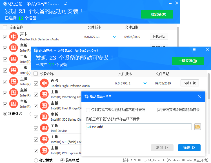This screenshot has height=163, width=211.
Task: Open hamburger menu in back window
Action: 163,3
